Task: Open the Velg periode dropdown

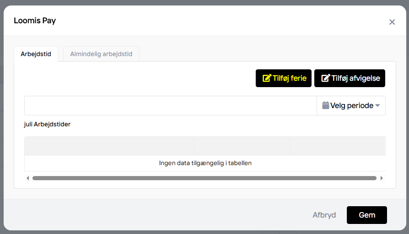Action: 351,105
